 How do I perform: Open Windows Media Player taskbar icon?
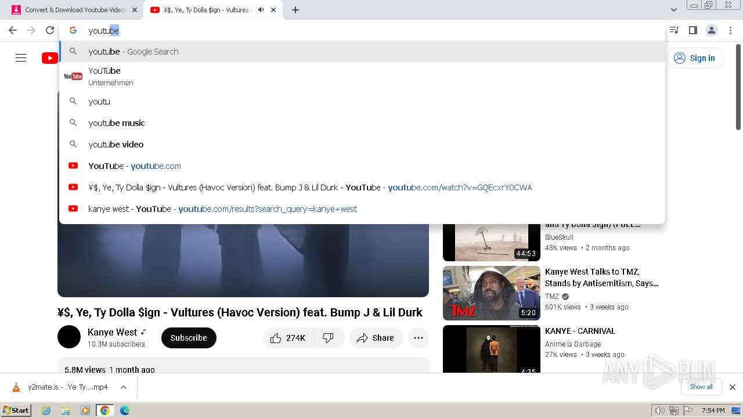85,410
